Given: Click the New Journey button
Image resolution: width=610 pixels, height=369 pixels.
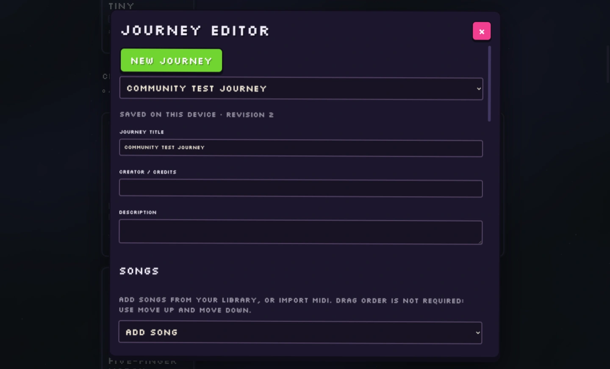Looking at the screenshot, I should point(171,61).
